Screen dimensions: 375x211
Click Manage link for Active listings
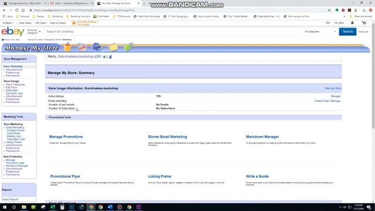[335, 96]
